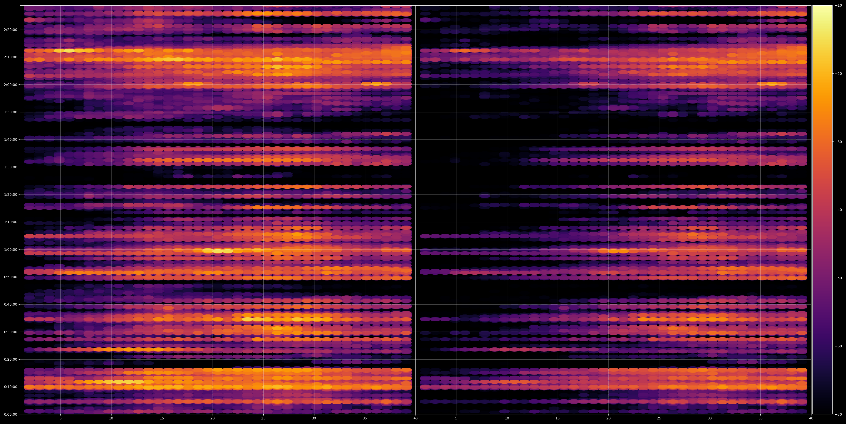Click x-axis label 35 under left plot
Screen dimensions: 846x424
click(x=365, y=418)
